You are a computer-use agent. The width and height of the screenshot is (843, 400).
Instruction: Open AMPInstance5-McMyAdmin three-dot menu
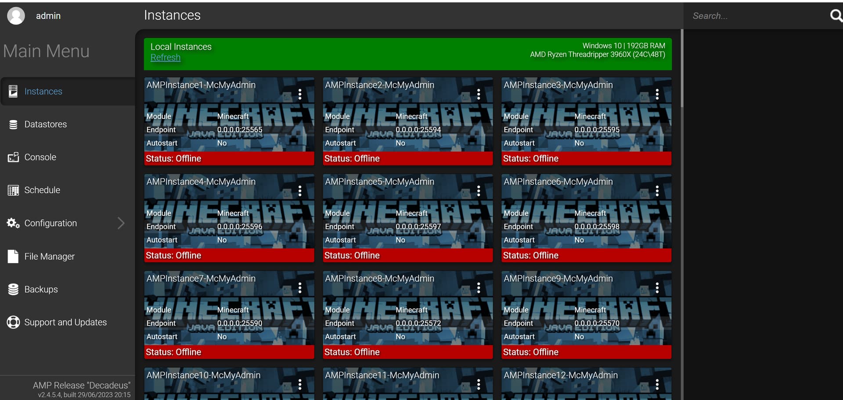click(479, 191)
